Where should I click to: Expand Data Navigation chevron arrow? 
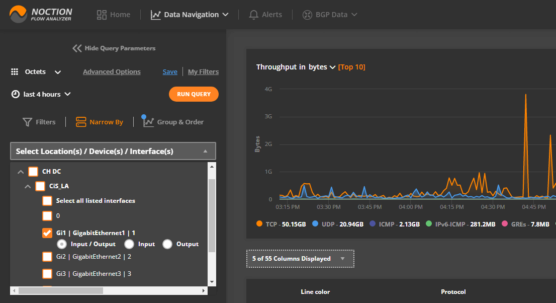tap(225, 15)
